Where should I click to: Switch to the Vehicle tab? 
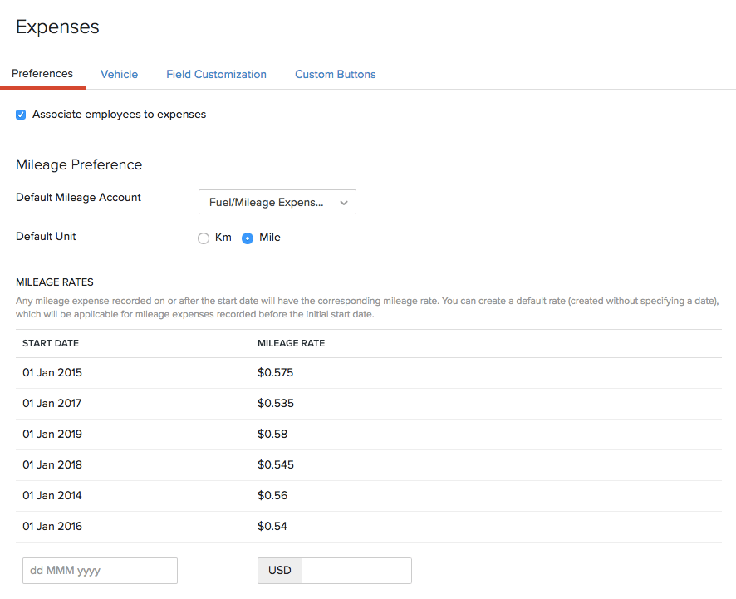(119, 74)
